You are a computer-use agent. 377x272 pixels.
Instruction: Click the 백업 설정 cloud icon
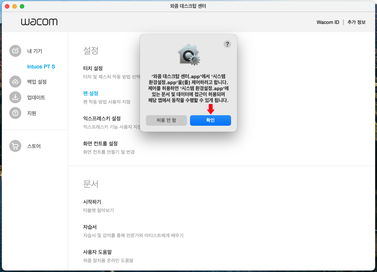click(15, 82)
